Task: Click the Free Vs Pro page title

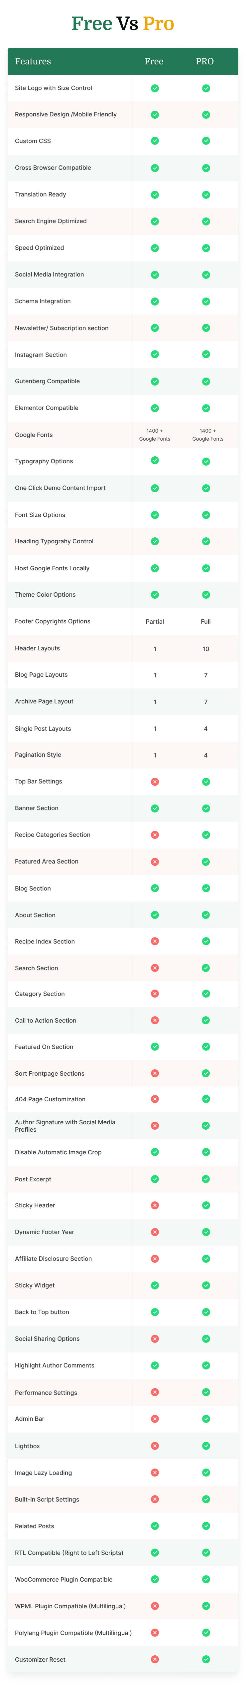Action: tap(123, 24)
